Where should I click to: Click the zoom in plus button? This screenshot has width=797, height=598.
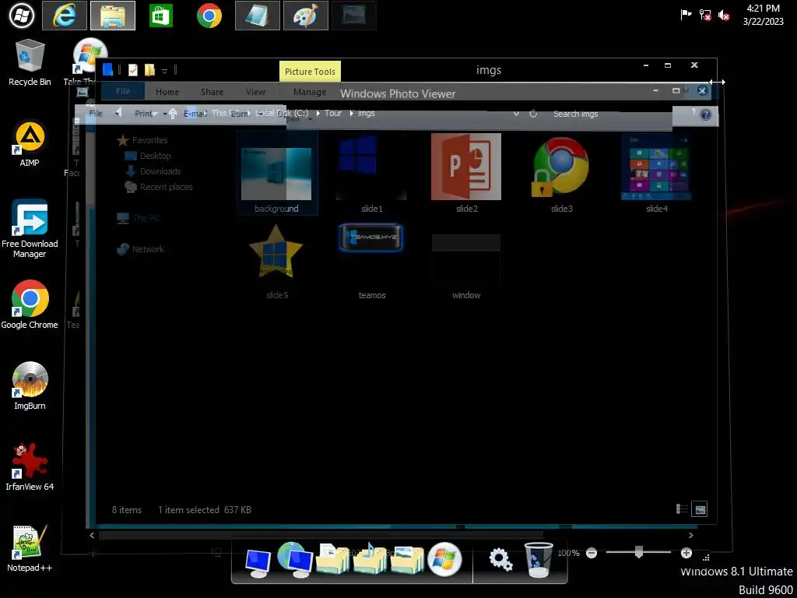click(686, 553)
